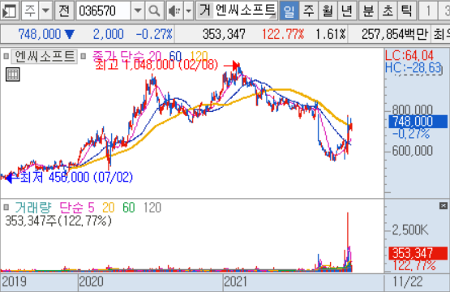Click the 2020 time axis label

(92, 281)
